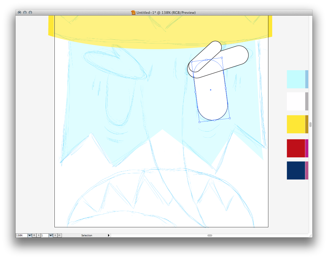This screenshot has height=259, width=328.
Task: Go to the next artboard arrow
Action: [55, 235]
